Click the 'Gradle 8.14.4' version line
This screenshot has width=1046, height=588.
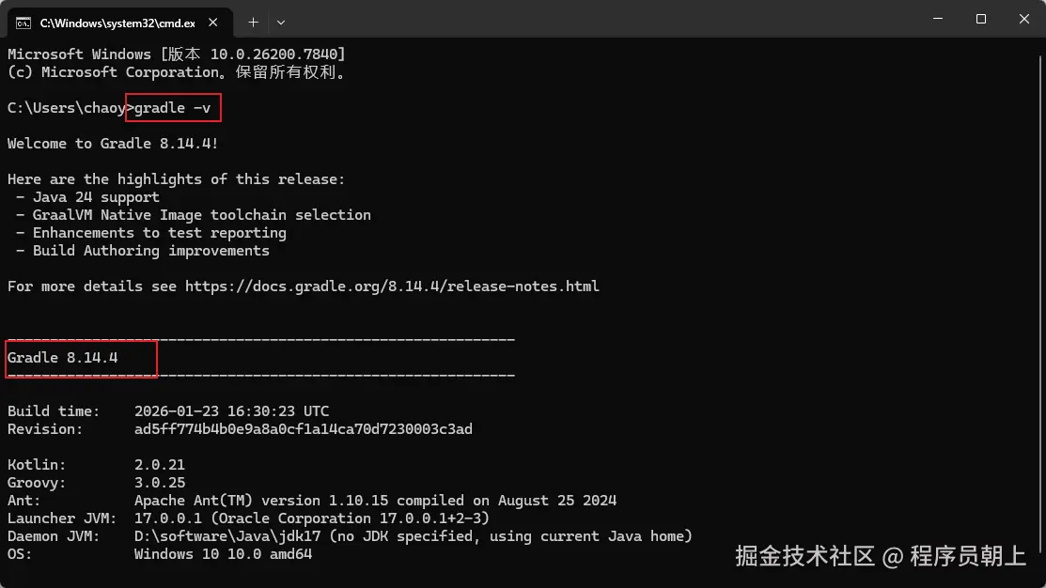coord(63,358)
